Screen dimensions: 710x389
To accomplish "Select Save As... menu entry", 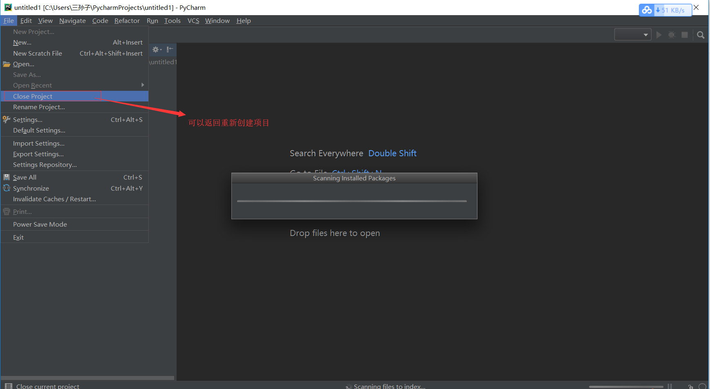I will tap(74, 75).
